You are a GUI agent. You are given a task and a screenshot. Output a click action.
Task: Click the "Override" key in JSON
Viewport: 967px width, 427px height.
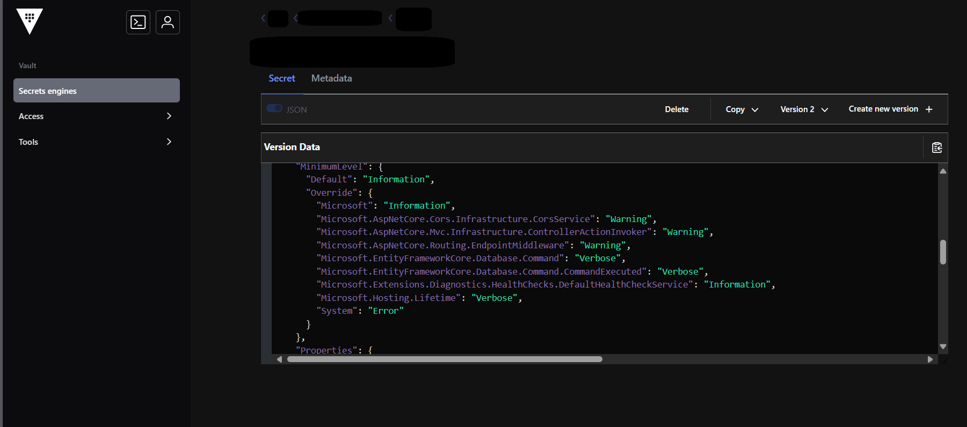tap(332, 193)
